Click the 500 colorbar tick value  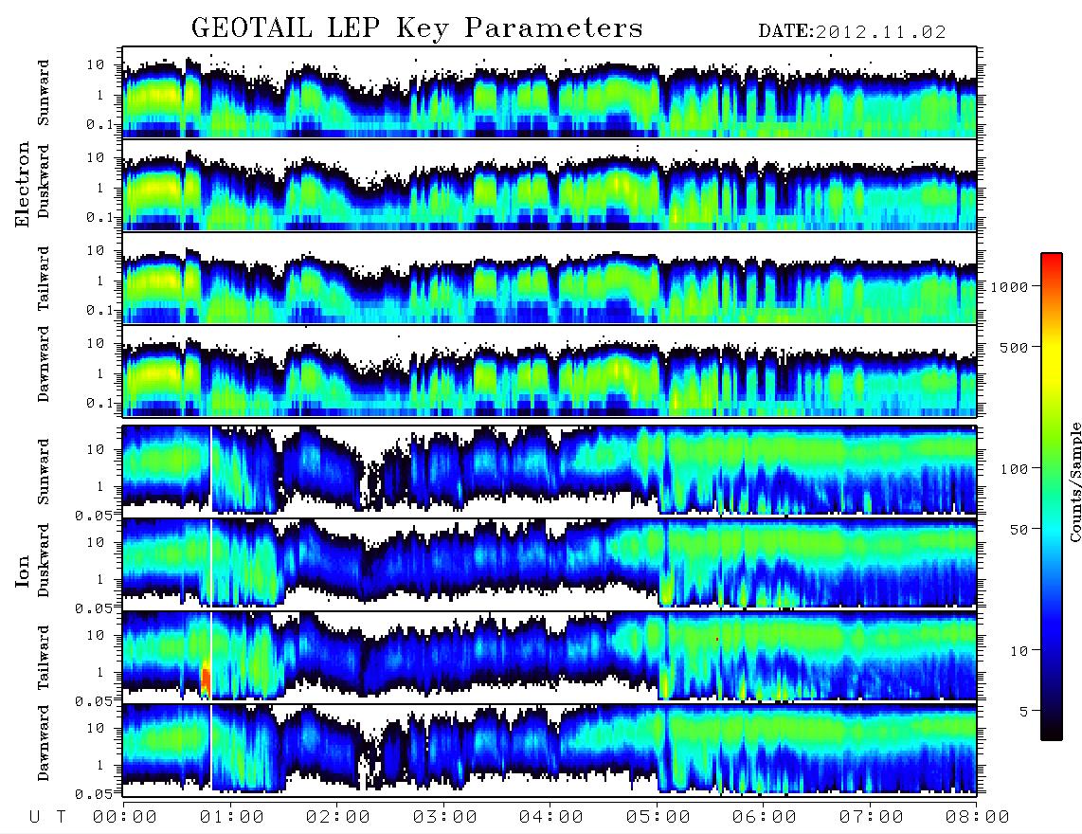(x=1014, y=348)
